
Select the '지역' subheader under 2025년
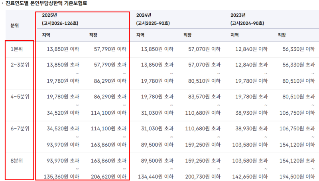[46, 35]
